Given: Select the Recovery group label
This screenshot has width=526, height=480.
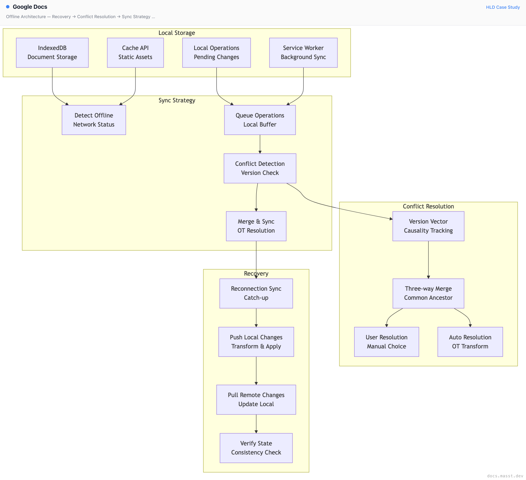Looking at the screenshot, I should [x=256, y=274].
